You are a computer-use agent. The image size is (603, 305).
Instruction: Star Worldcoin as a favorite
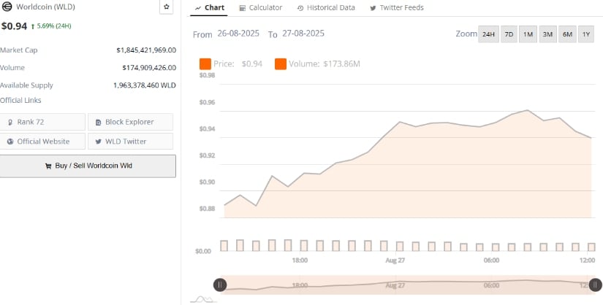coord(166,7)
